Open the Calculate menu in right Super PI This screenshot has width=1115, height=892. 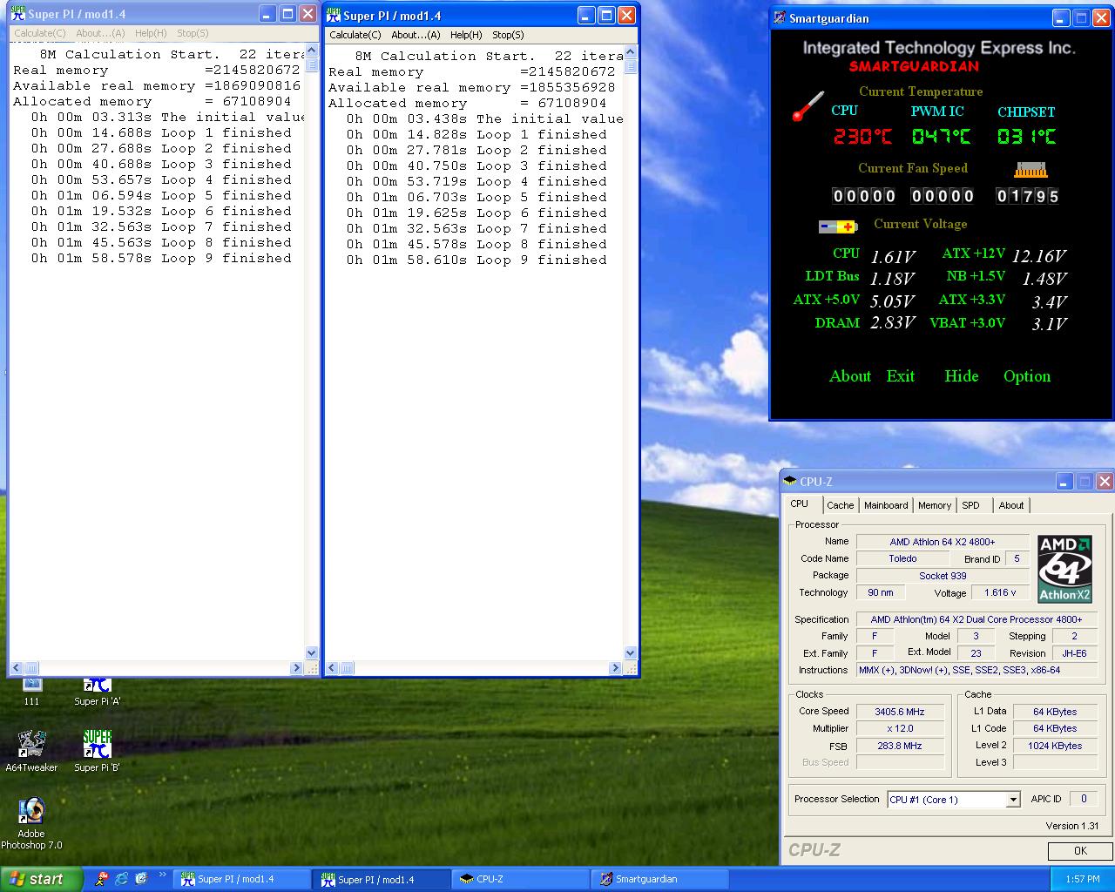click(x=355, y=35)
